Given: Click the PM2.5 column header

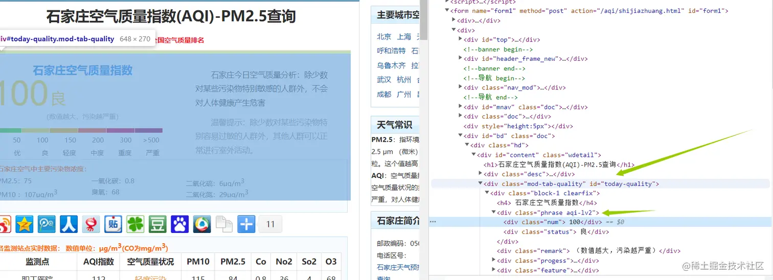Looking at the screenshot, I should (x=233, y=262).
